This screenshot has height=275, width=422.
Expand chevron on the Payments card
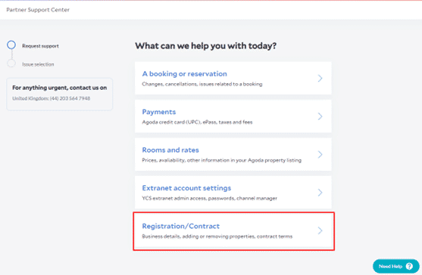(x=320, y=116)
